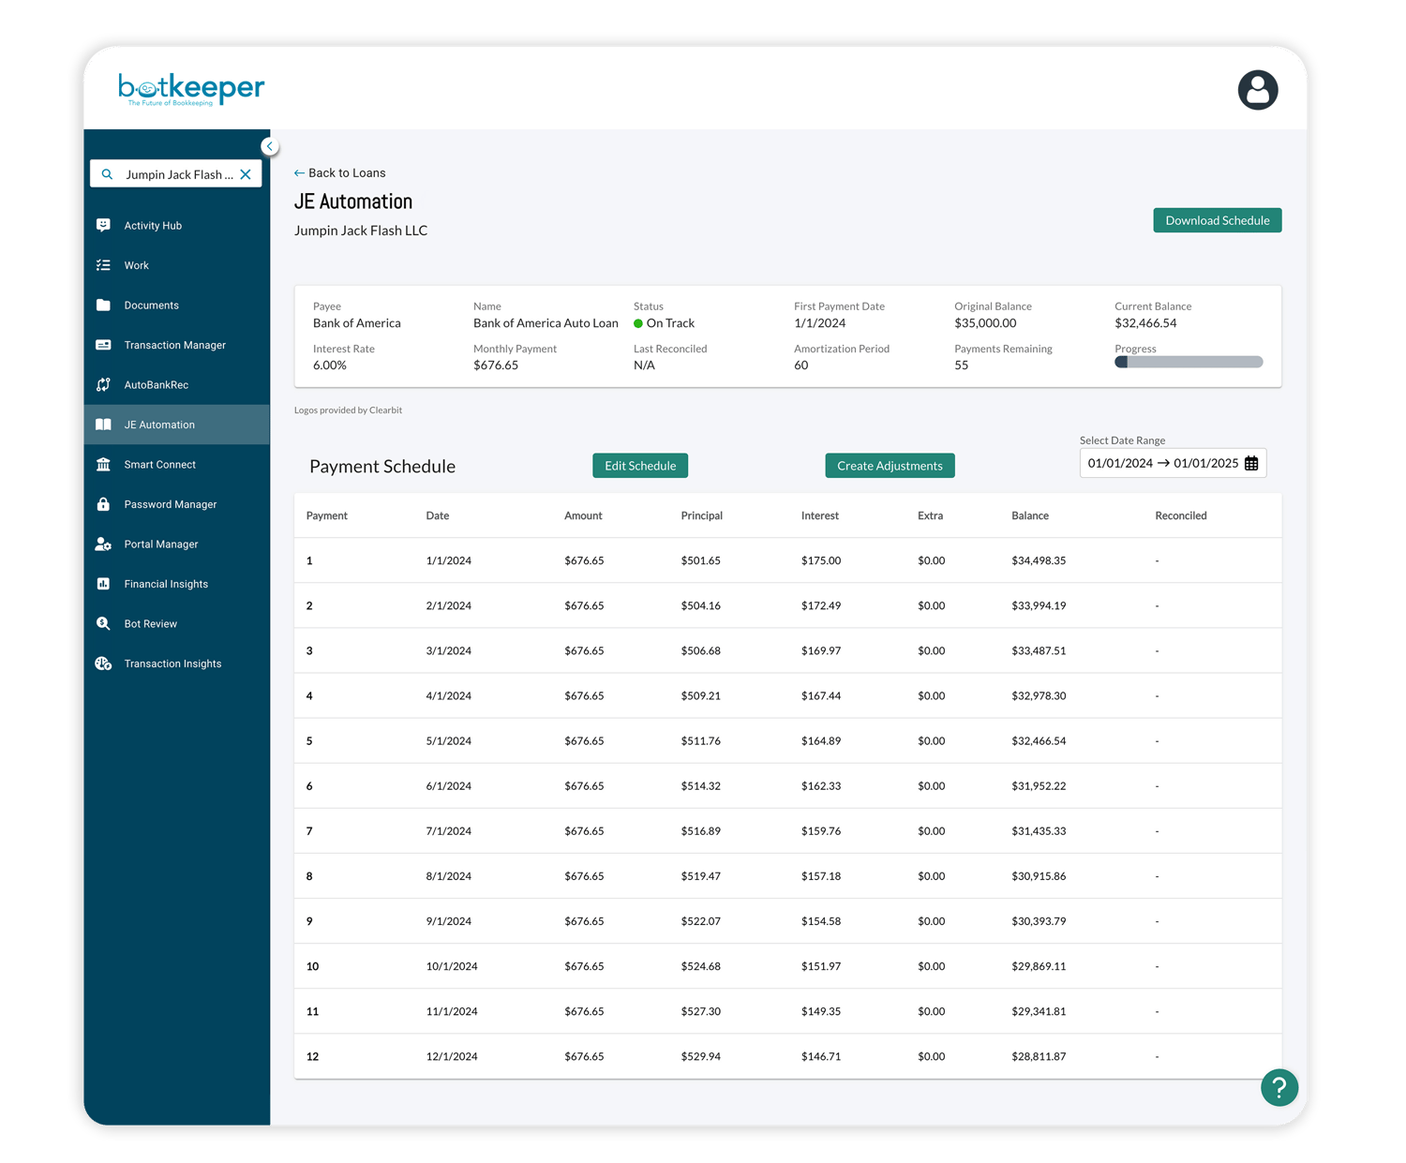Click the user account avatar
This screenshot has height=1163, width=1406.
[x=1258, y=89]
